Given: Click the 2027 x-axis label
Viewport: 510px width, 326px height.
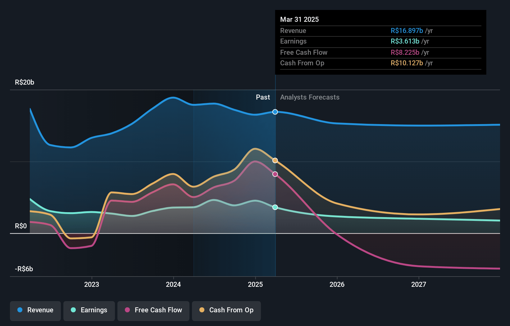Looking at the screenshot, I should click(x=419, y=284).
